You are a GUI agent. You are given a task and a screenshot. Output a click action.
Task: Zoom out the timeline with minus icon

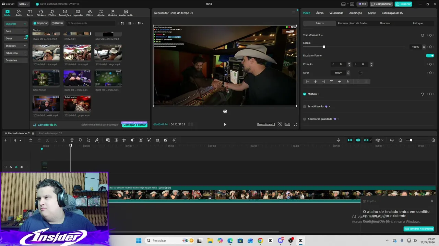(x=400, y=140)
